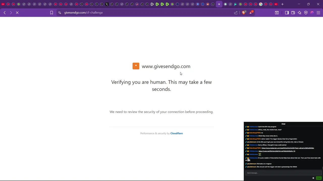323x181 pixels.
Task: Click the 'Verifying you are human' message
Action: click(161, 85)
